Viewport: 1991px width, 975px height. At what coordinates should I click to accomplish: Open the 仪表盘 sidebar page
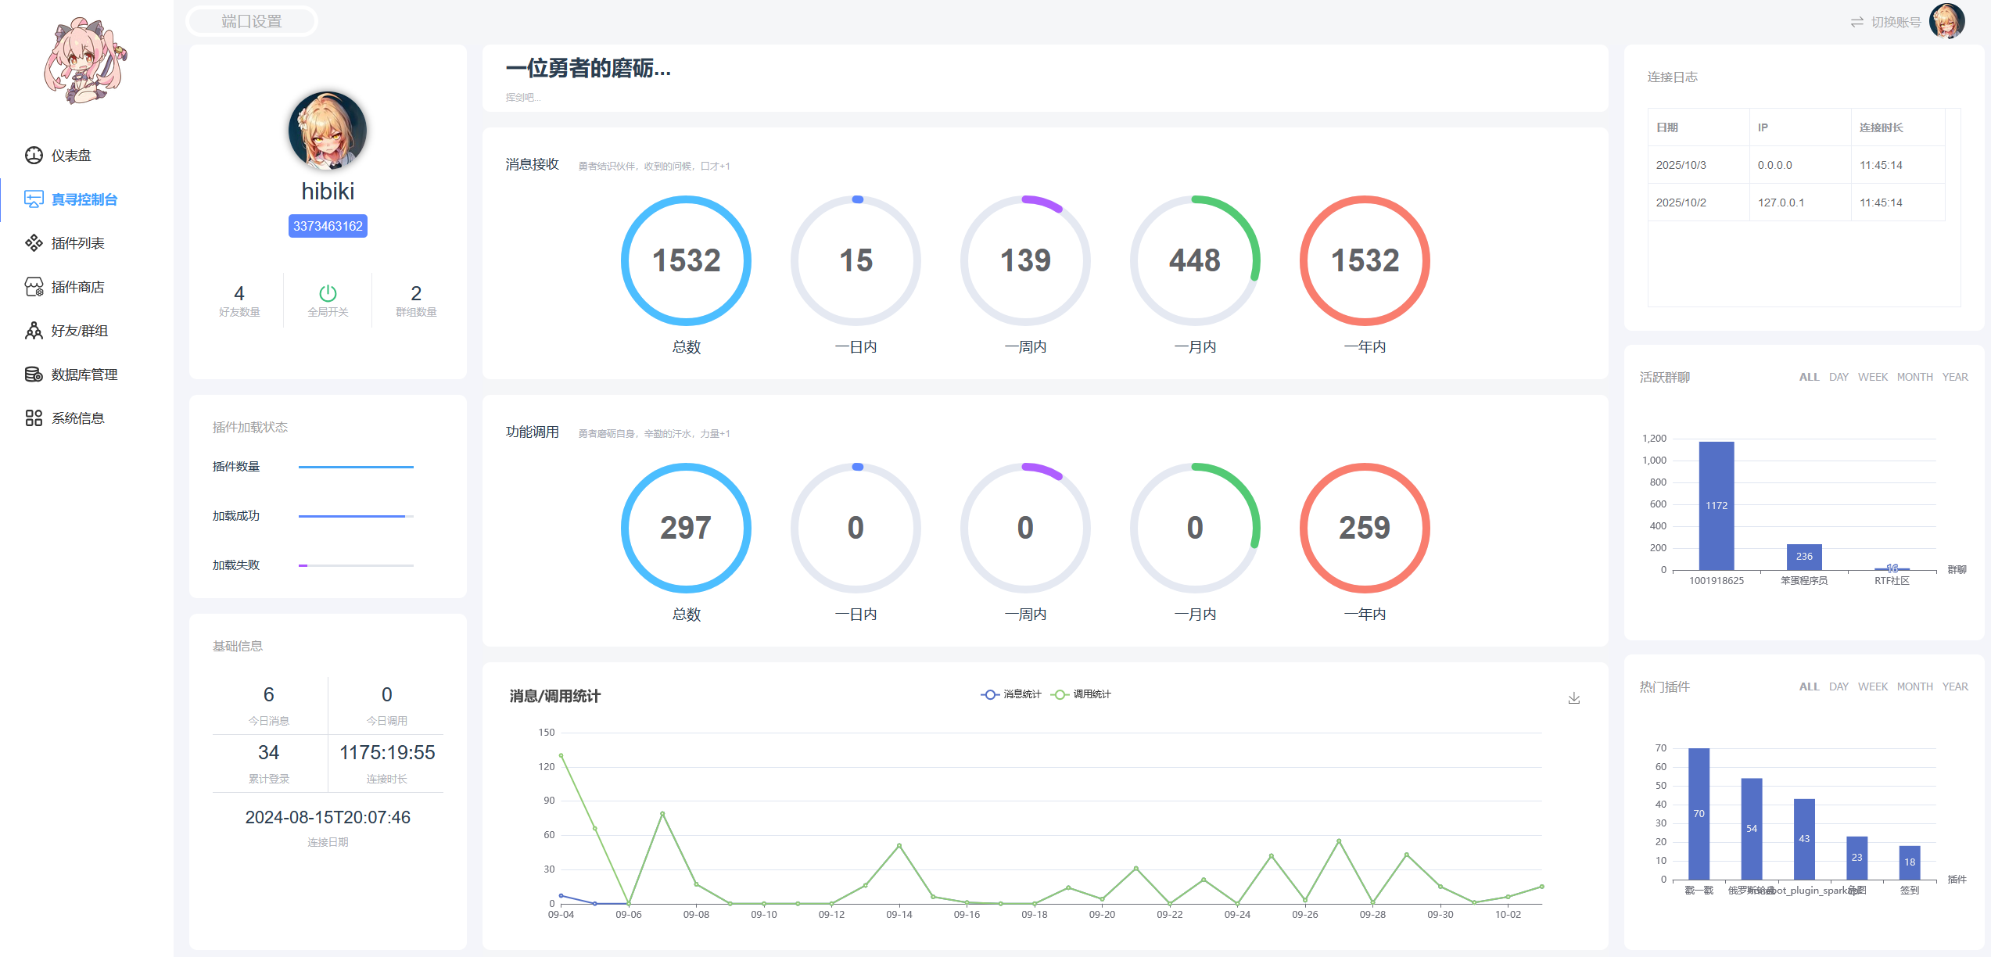70,156
